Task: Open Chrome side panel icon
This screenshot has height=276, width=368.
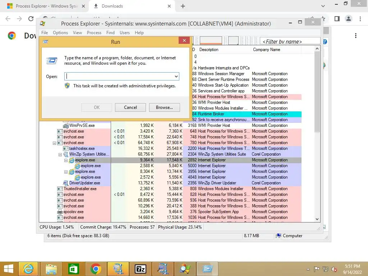Action: [337, 19]
